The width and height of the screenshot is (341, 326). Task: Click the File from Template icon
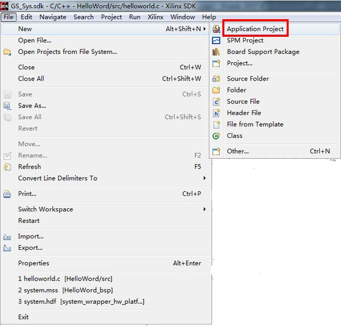[x=216, y=125]
